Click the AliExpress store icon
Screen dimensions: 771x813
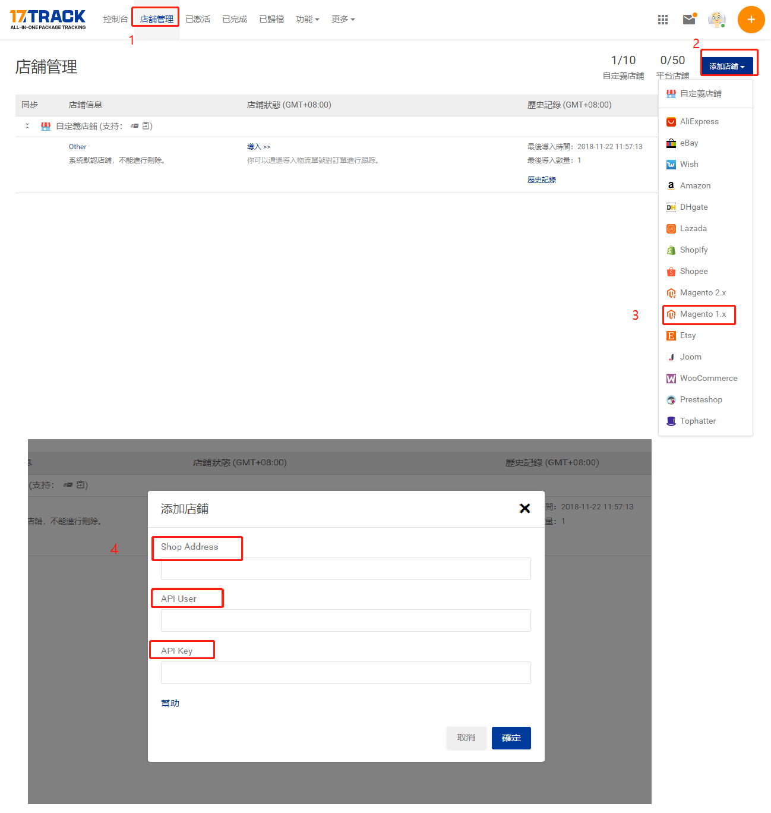[671, 122]
